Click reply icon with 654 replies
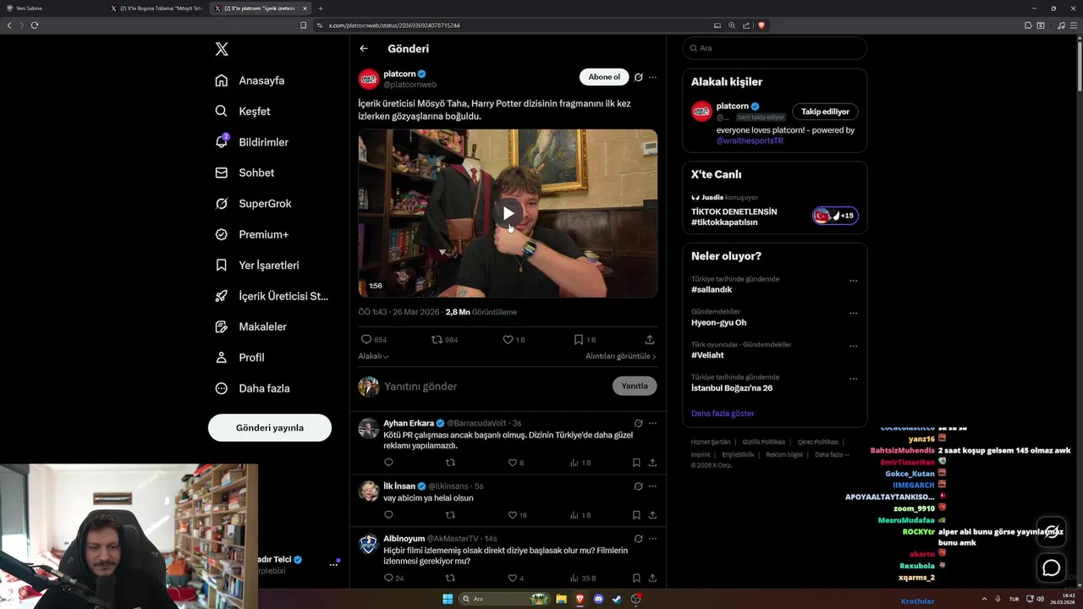The height and width of the screenshot is (609, 1083). click(x=366, y=339)
